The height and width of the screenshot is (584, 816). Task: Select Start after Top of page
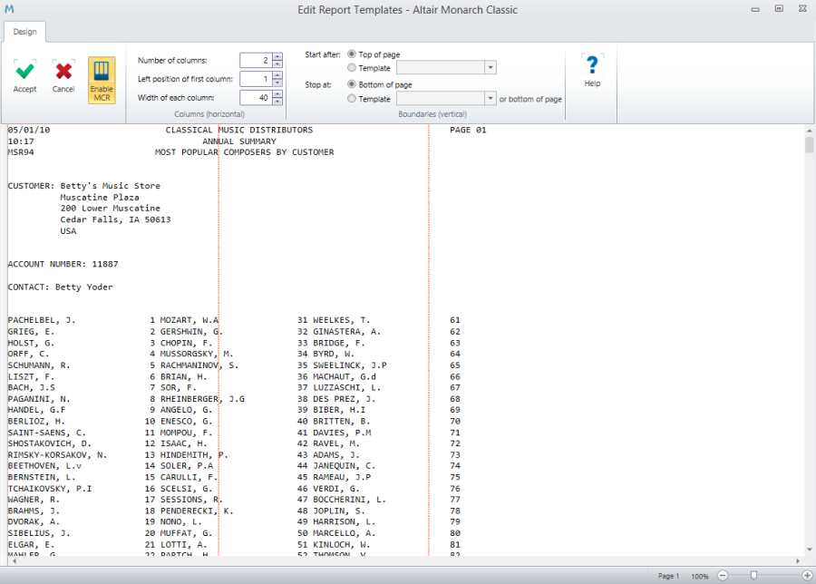352,54
